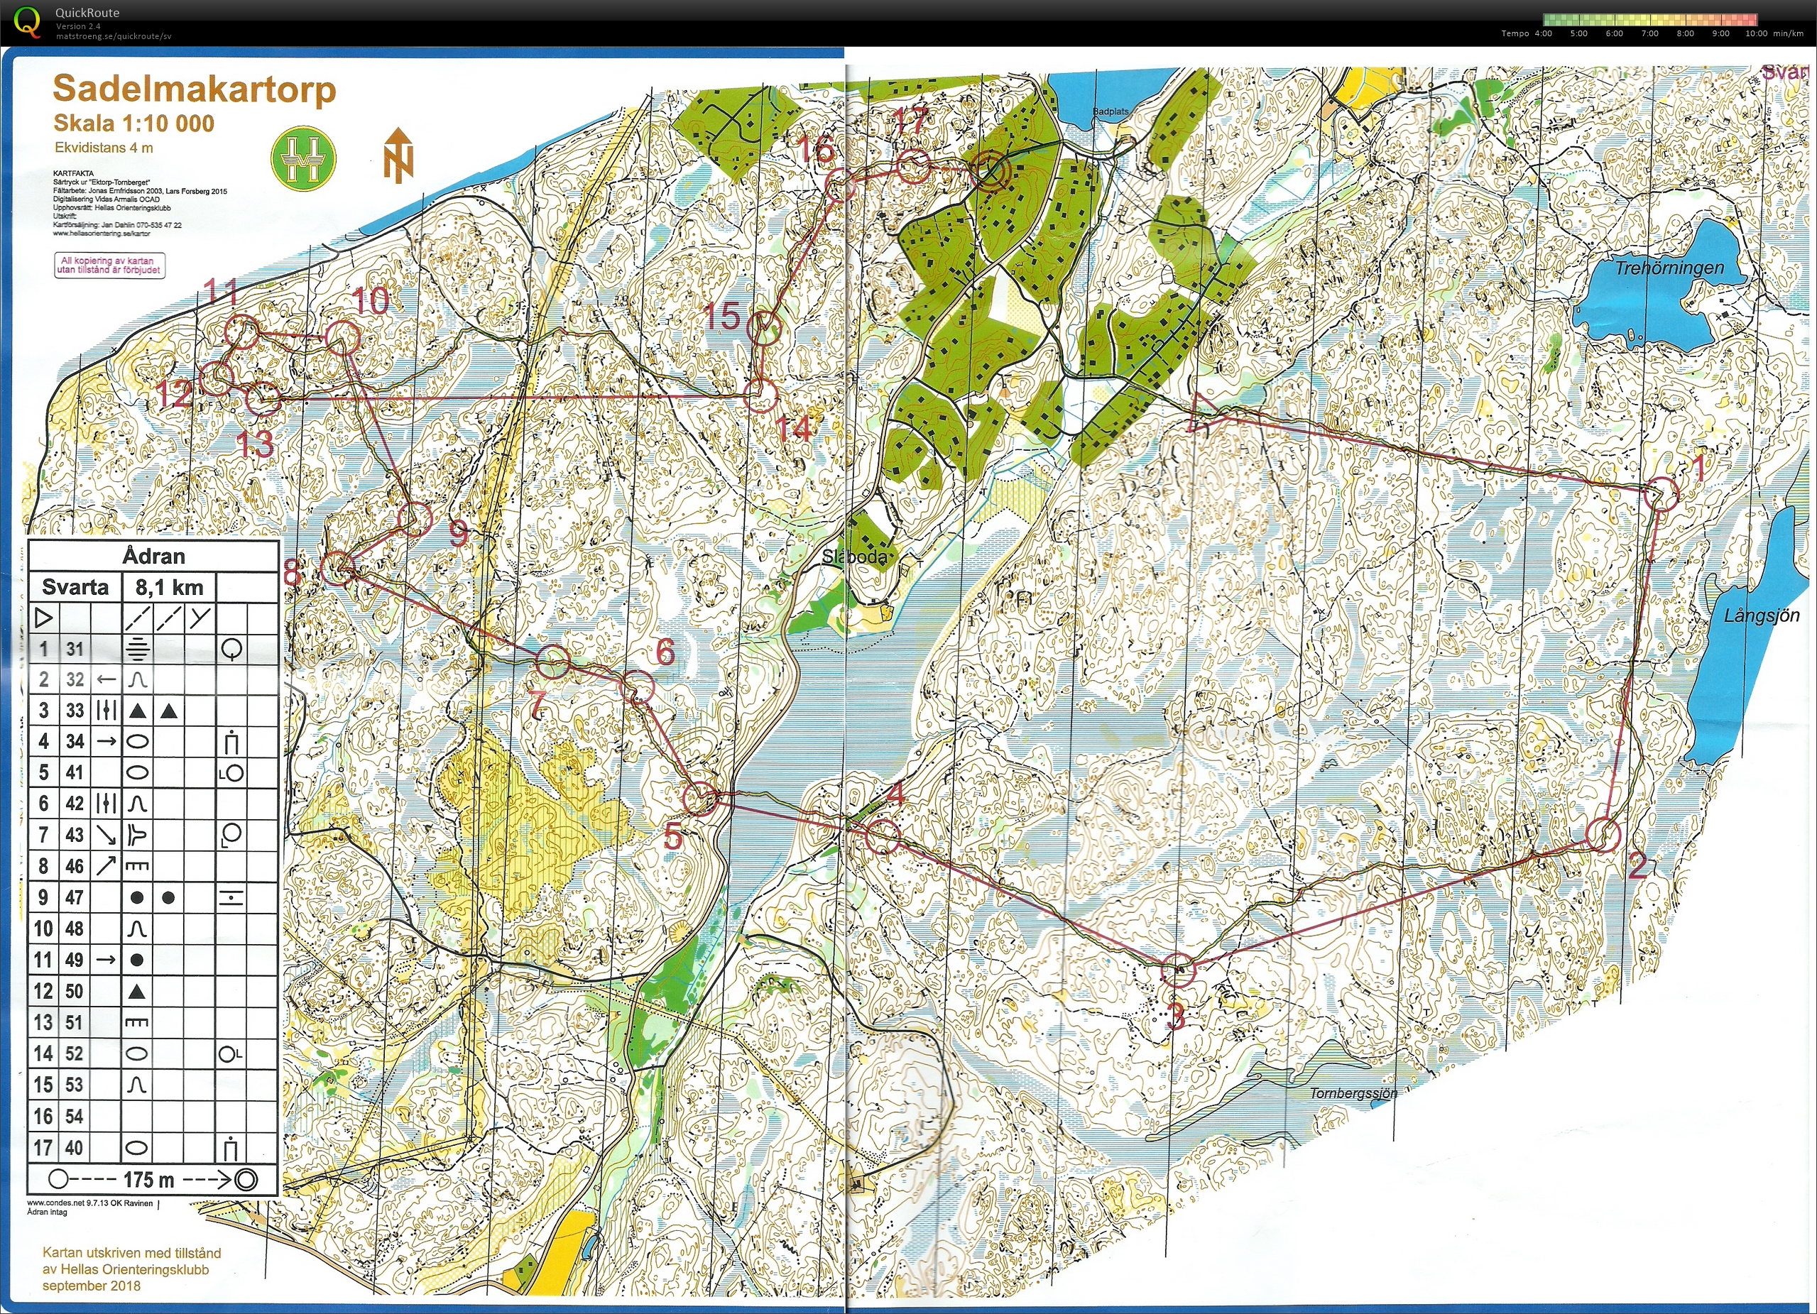The width and height of the screenshot is (1817, 1314).
Task: Select control circle 2 on the map
Action: click(x=1603, y=835)
